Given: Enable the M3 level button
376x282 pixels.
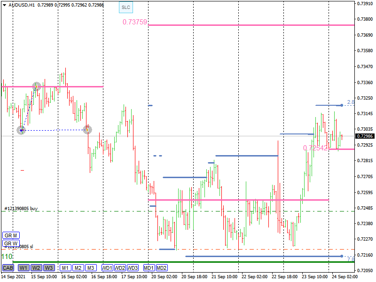Looking at the screenshot, I should pos(91,268).
